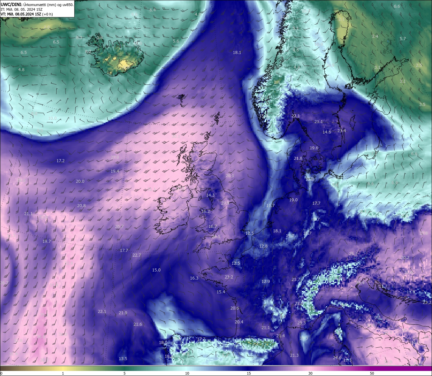
Task: Click the 20.6 value on French coast
Action: tap(235, 308)
